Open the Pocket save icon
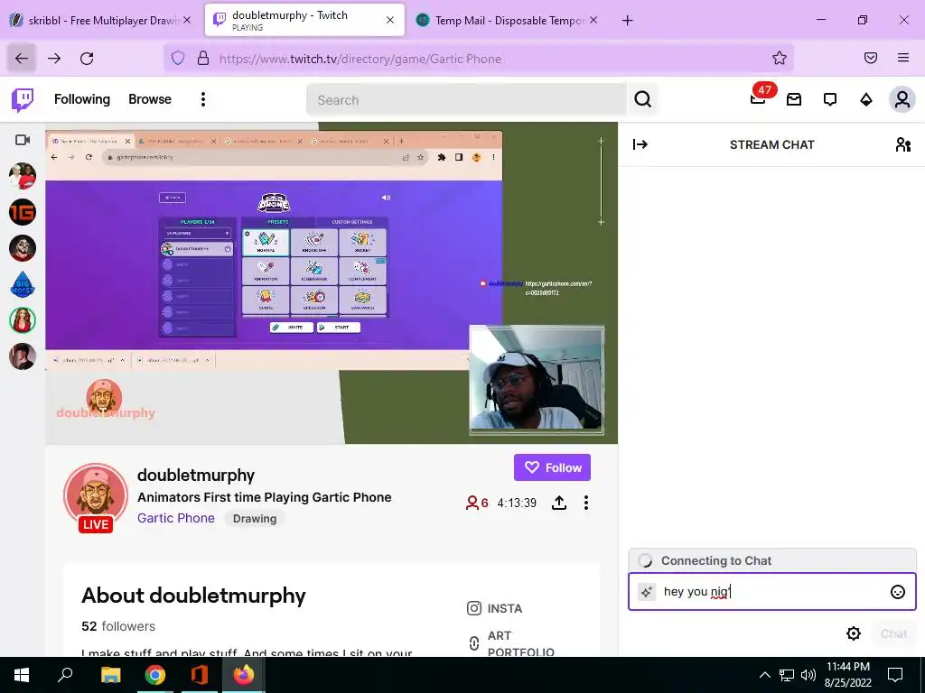Image resolution: width=925 pixels, height=693 pixels. 870,58
